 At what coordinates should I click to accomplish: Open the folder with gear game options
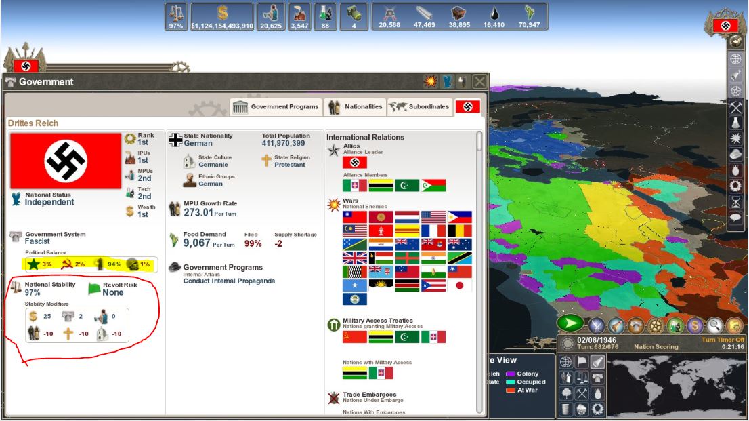734,325
